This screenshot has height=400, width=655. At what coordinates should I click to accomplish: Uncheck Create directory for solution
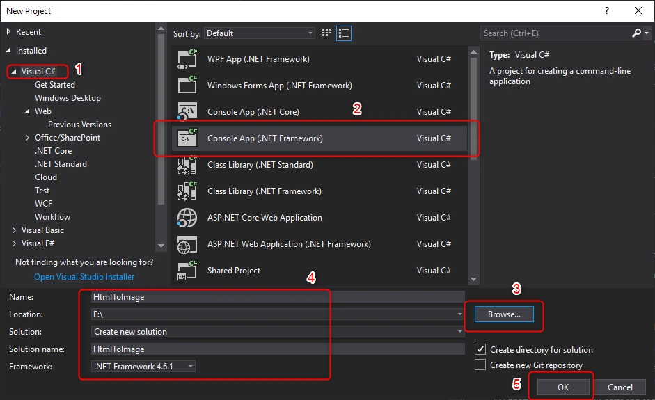pos(480,349)
